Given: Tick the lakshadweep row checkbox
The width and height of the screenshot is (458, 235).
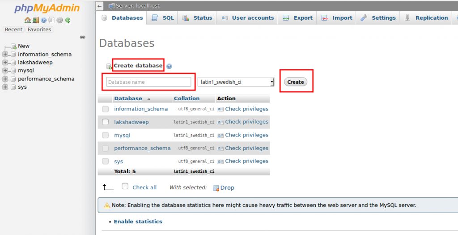Looking at the screenshot, I should (x=106, y=122).
